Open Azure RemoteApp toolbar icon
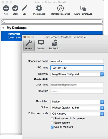 tap(83, 8)
